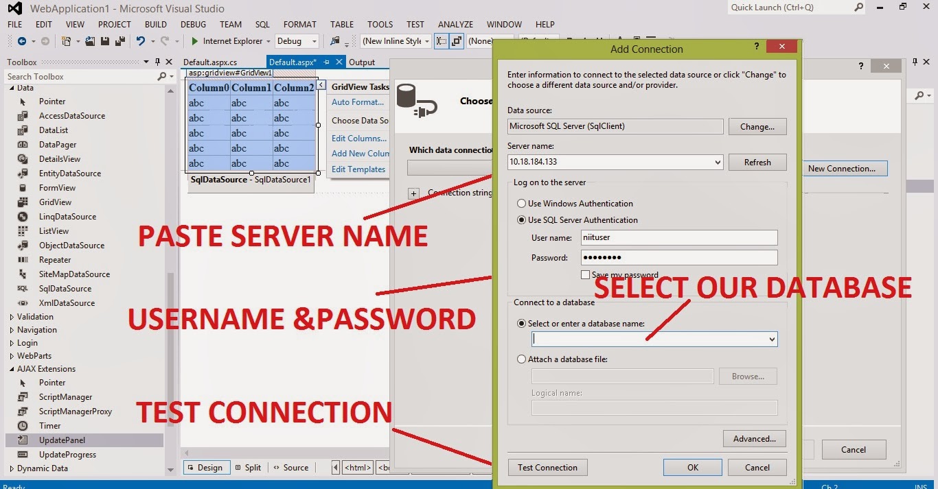Expand the Validation toolbox group
This screenshot has width=938, height=489.
pos(12,317)
